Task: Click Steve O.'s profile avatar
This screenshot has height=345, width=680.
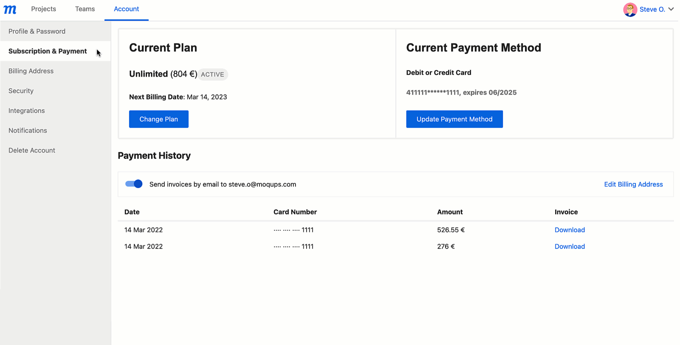Action: tap(630, 9)
